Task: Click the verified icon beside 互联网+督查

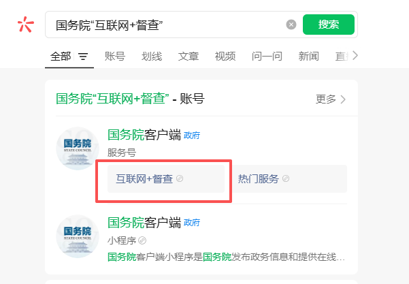Action: click(180, 179)
